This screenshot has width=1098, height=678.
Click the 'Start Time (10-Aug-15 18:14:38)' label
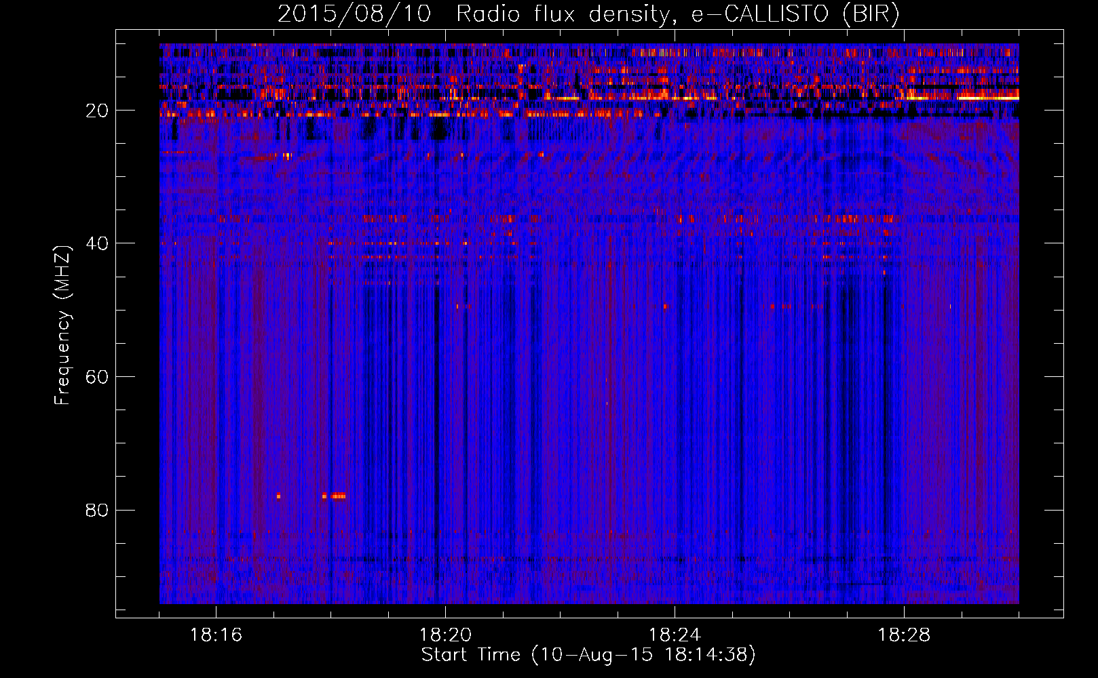(588, 655)
